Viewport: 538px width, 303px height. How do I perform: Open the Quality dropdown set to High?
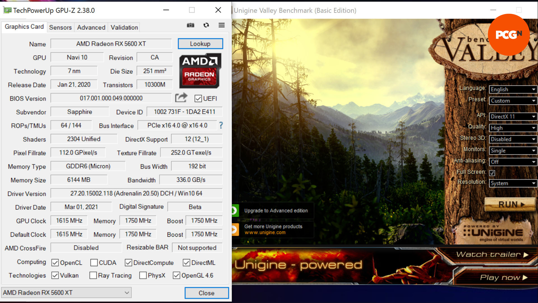[x=513, y=128]
